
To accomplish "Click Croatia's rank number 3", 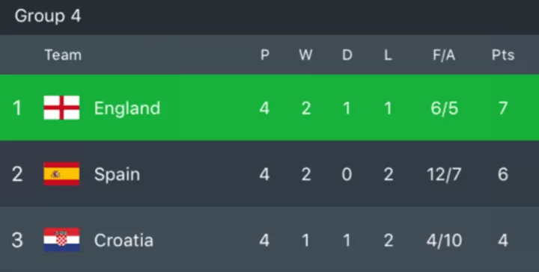I will click(17, 240).
